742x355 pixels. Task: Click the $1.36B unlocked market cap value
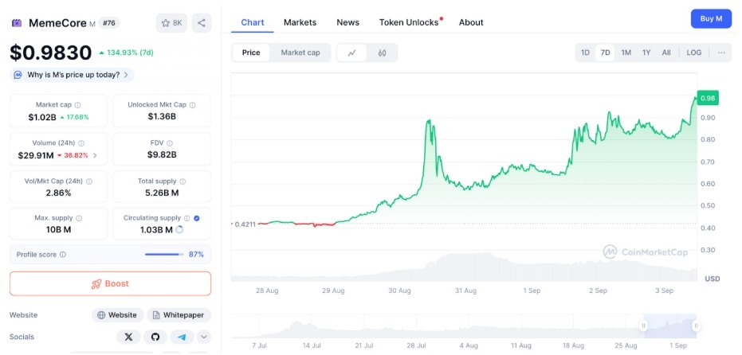162,116
